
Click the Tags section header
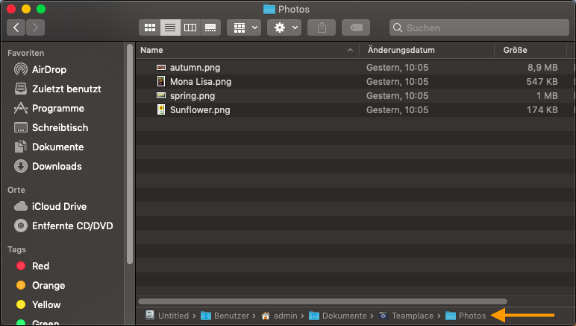[16, 250]
